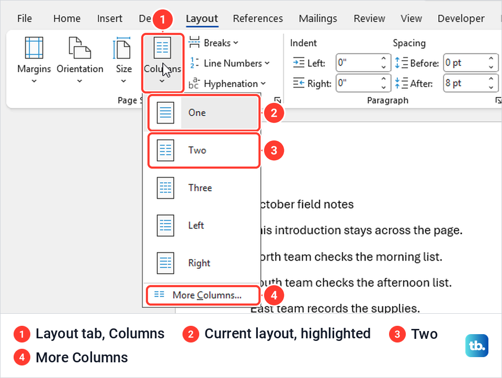
Task: Choose the Two column layout icon
Action: point(165,150)
